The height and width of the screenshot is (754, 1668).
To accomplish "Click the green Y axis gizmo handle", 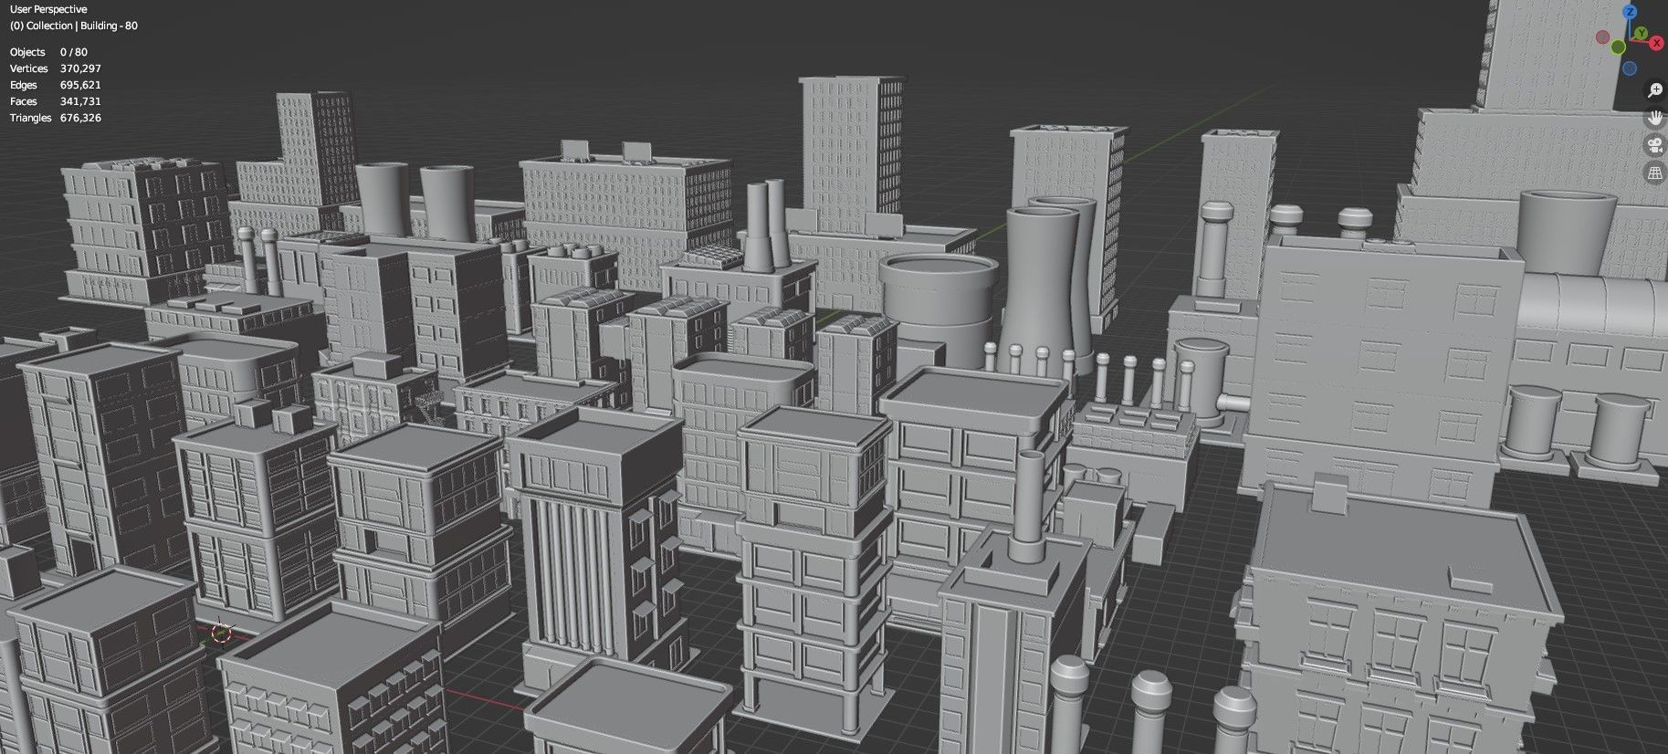I will 1641,33.
